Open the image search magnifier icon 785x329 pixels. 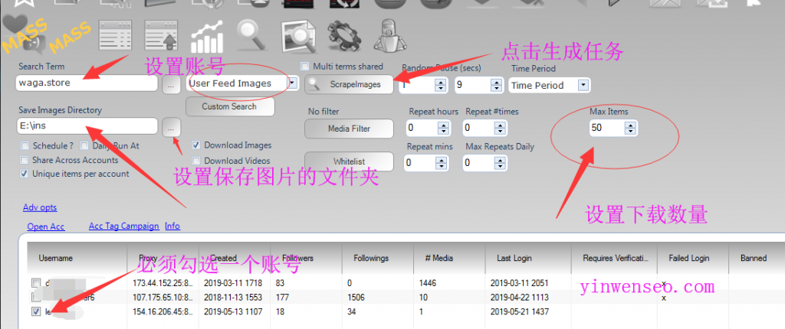click(297, 36)
